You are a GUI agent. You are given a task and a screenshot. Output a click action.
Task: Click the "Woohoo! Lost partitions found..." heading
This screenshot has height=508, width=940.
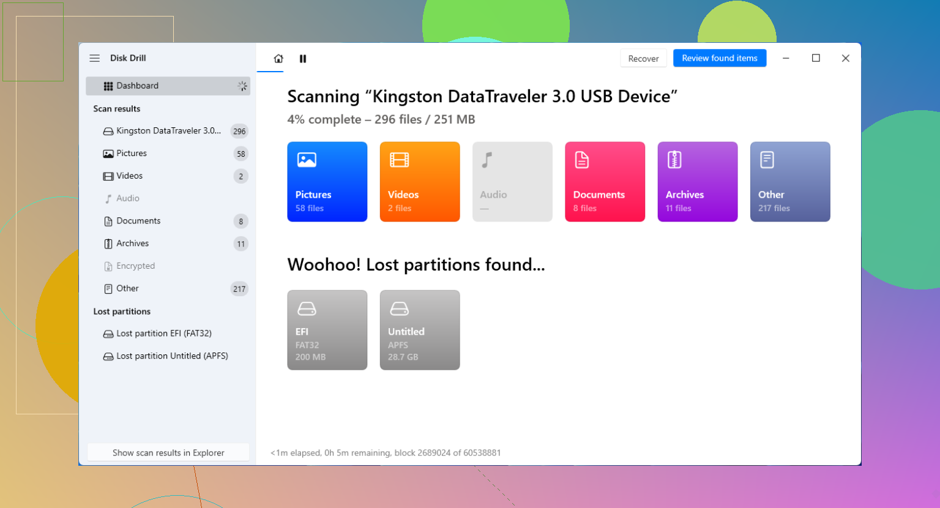[416, 265]
